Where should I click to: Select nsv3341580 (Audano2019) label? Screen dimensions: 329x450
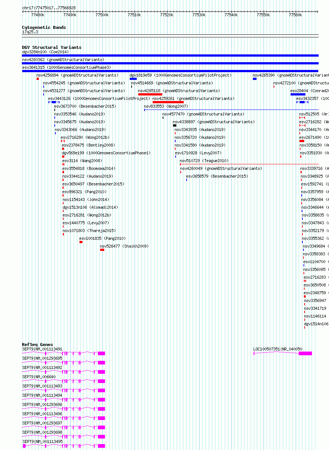point(200,145)
